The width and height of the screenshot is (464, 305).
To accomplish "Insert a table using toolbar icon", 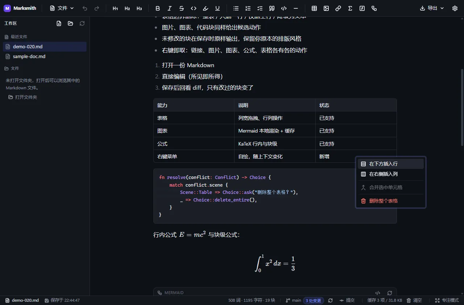I will 314,8.
